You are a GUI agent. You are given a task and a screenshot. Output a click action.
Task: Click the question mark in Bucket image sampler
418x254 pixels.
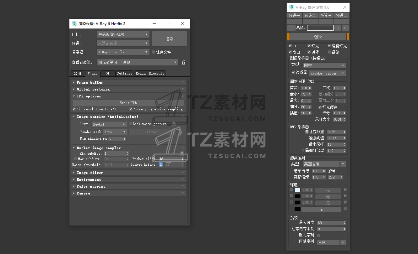pos(182,154)
